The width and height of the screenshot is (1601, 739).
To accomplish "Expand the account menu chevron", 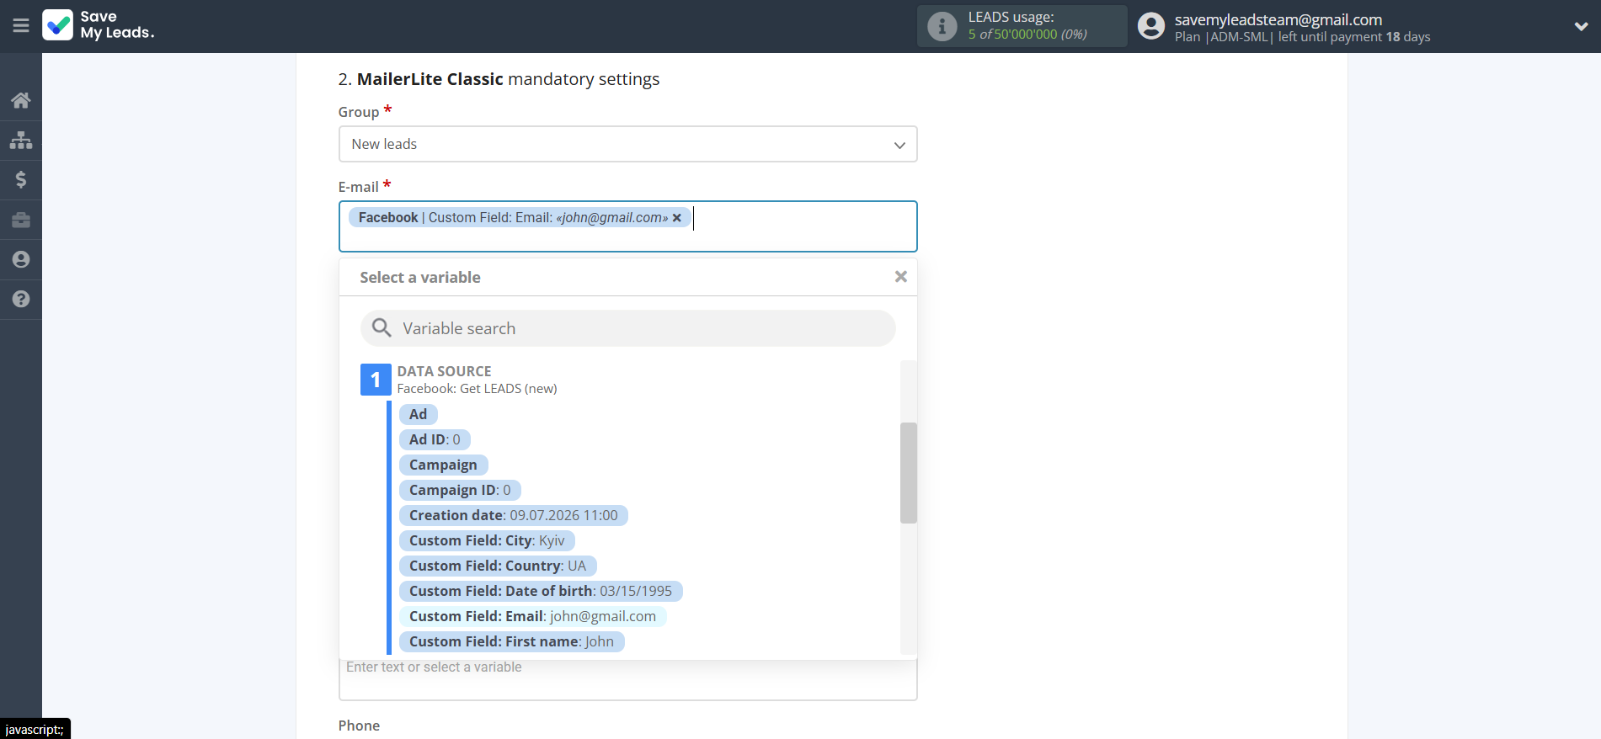I will coord(1581,26).
